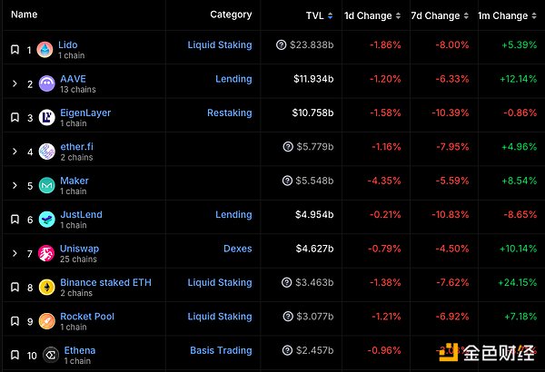Screen dimensions: 545x372
Task: Click the Dexes category link for Uniswap
Action: (237, 249)
